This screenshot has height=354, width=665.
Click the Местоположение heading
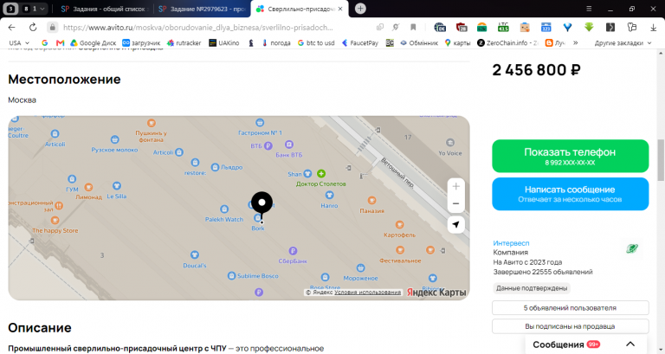64,80
